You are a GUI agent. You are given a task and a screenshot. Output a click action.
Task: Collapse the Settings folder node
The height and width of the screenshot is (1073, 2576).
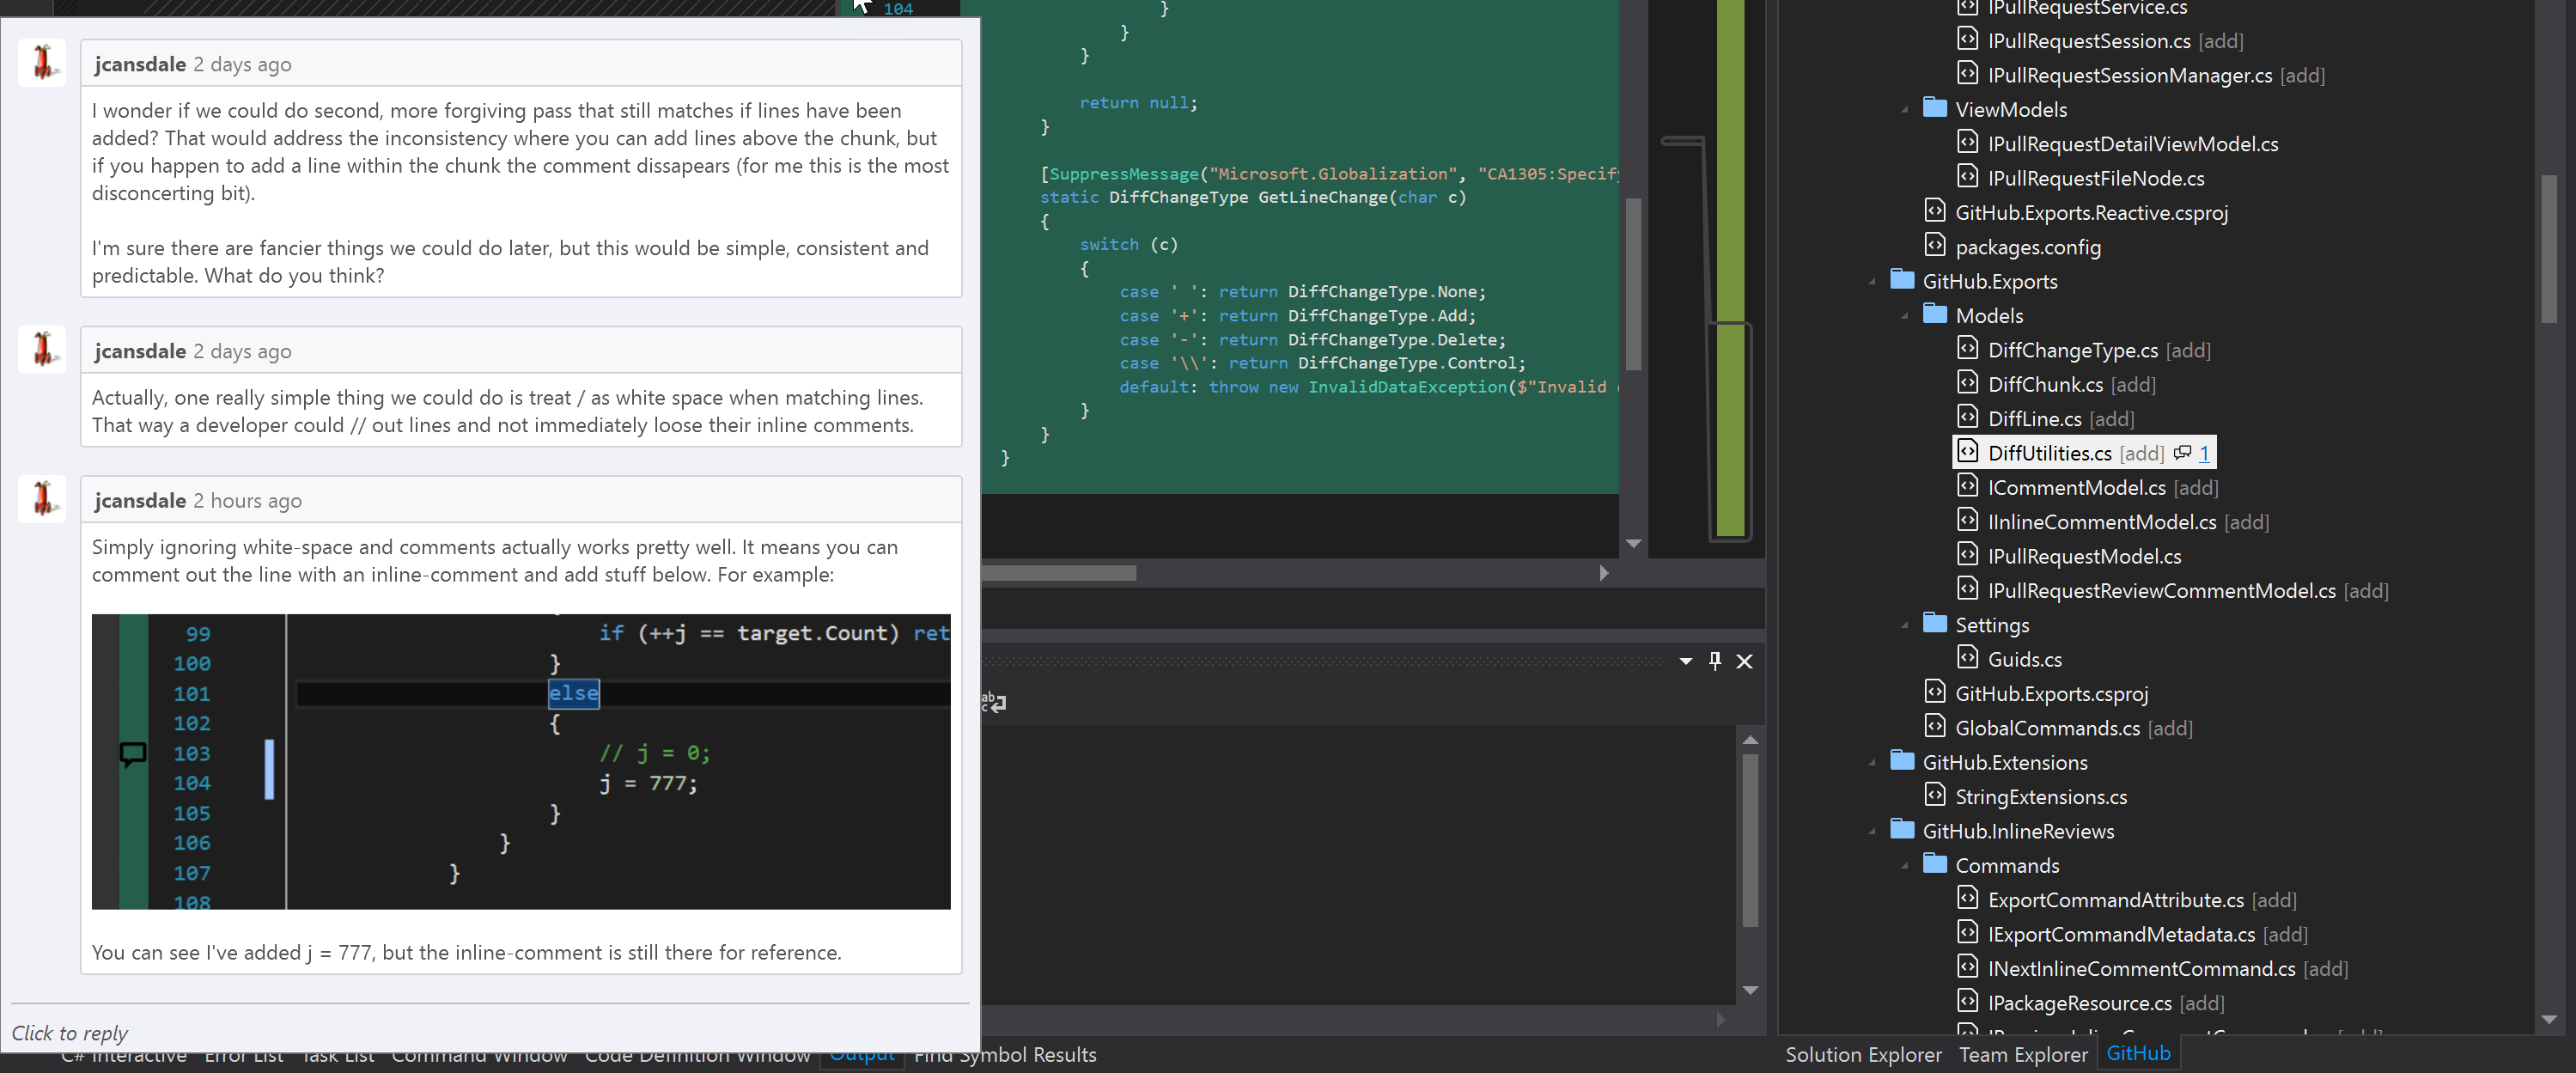(x=1904, y=625)
